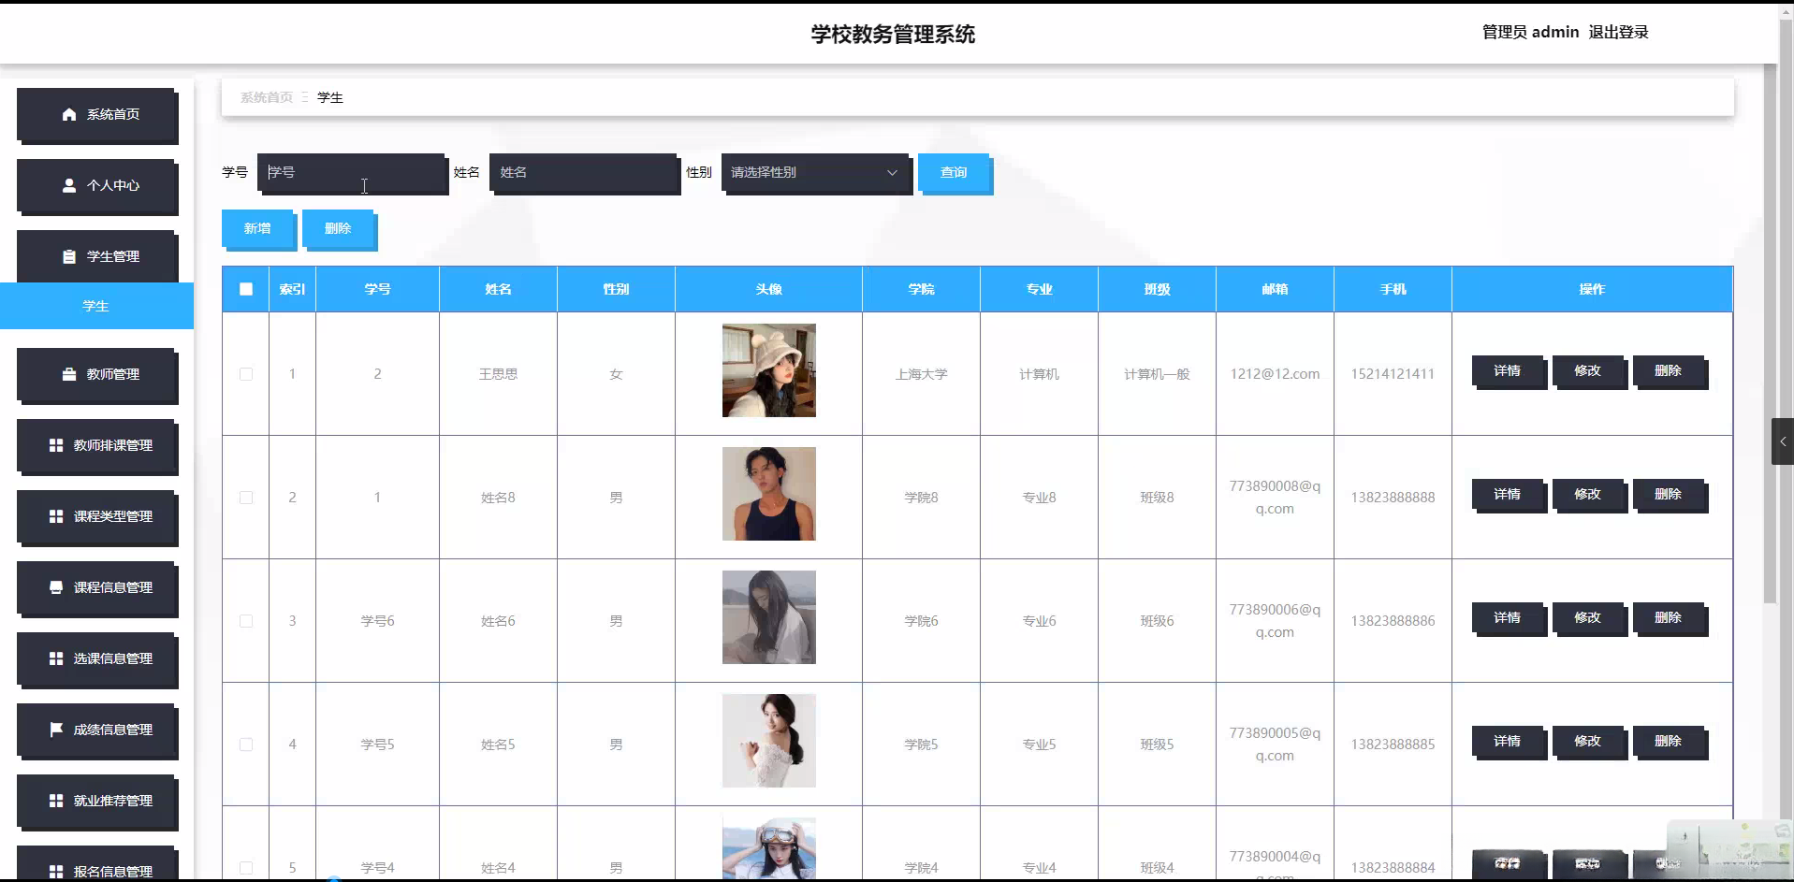
Task: Open the 教师排课管理 sidebar menu
Action: coord(96,445)
